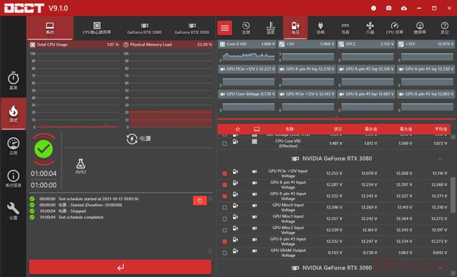Viewport: 457px width, 277px height.
Task: Click the Physical Memory Load header
Action: coord(168,44)
